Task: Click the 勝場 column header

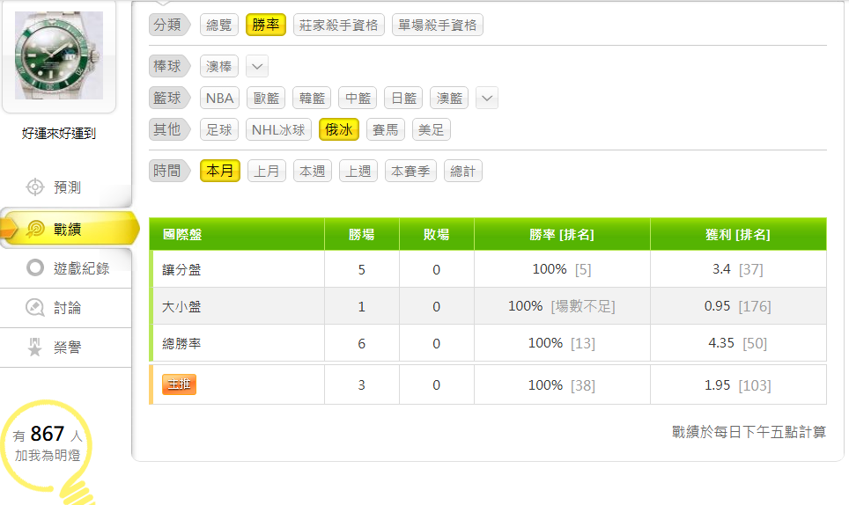Action: point(362,235)
